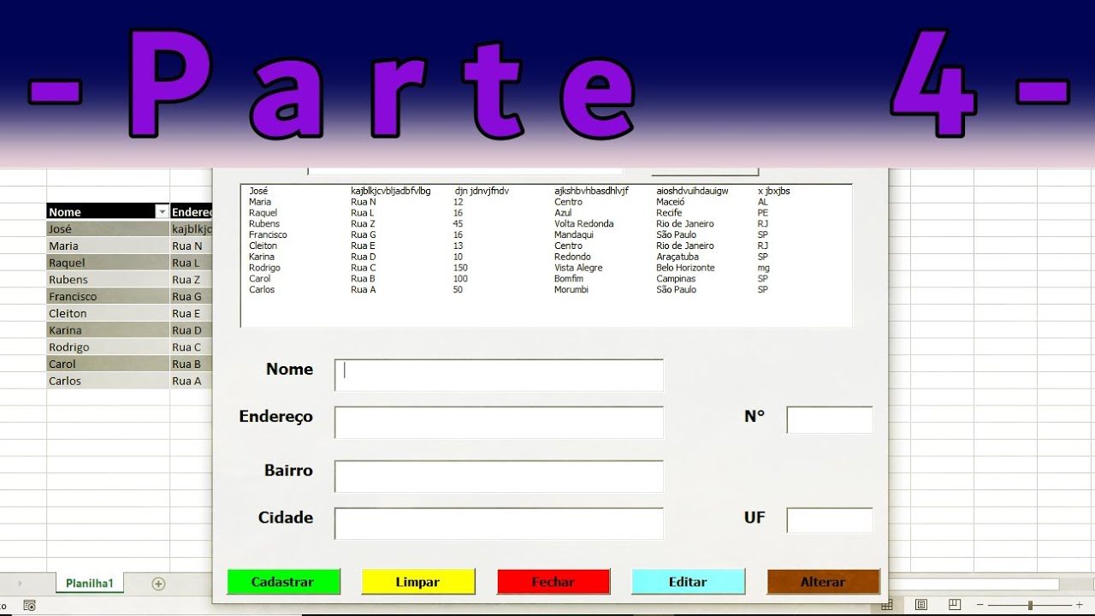Screen dimensions: 1095x616
Task: Select Francisco row in the listbox
Action: pos(546,234)
